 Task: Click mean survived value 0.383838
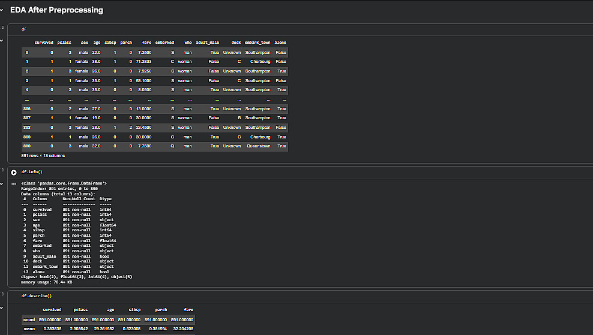(x=52, y=329)
